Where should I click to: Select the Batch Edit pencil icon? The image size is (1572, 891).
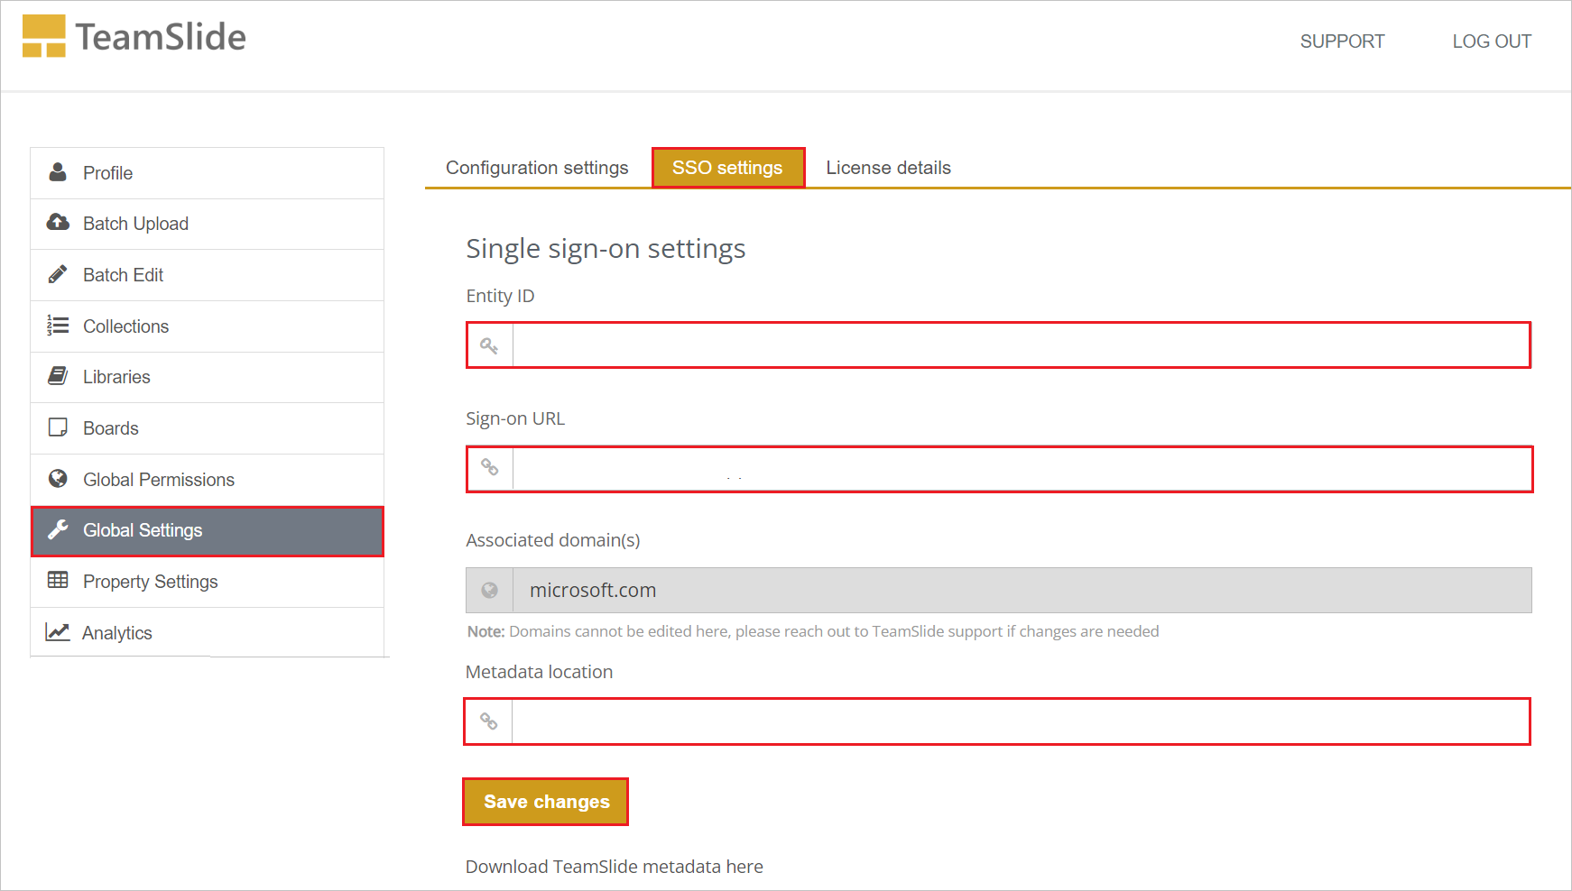click(x=58, y=274)
